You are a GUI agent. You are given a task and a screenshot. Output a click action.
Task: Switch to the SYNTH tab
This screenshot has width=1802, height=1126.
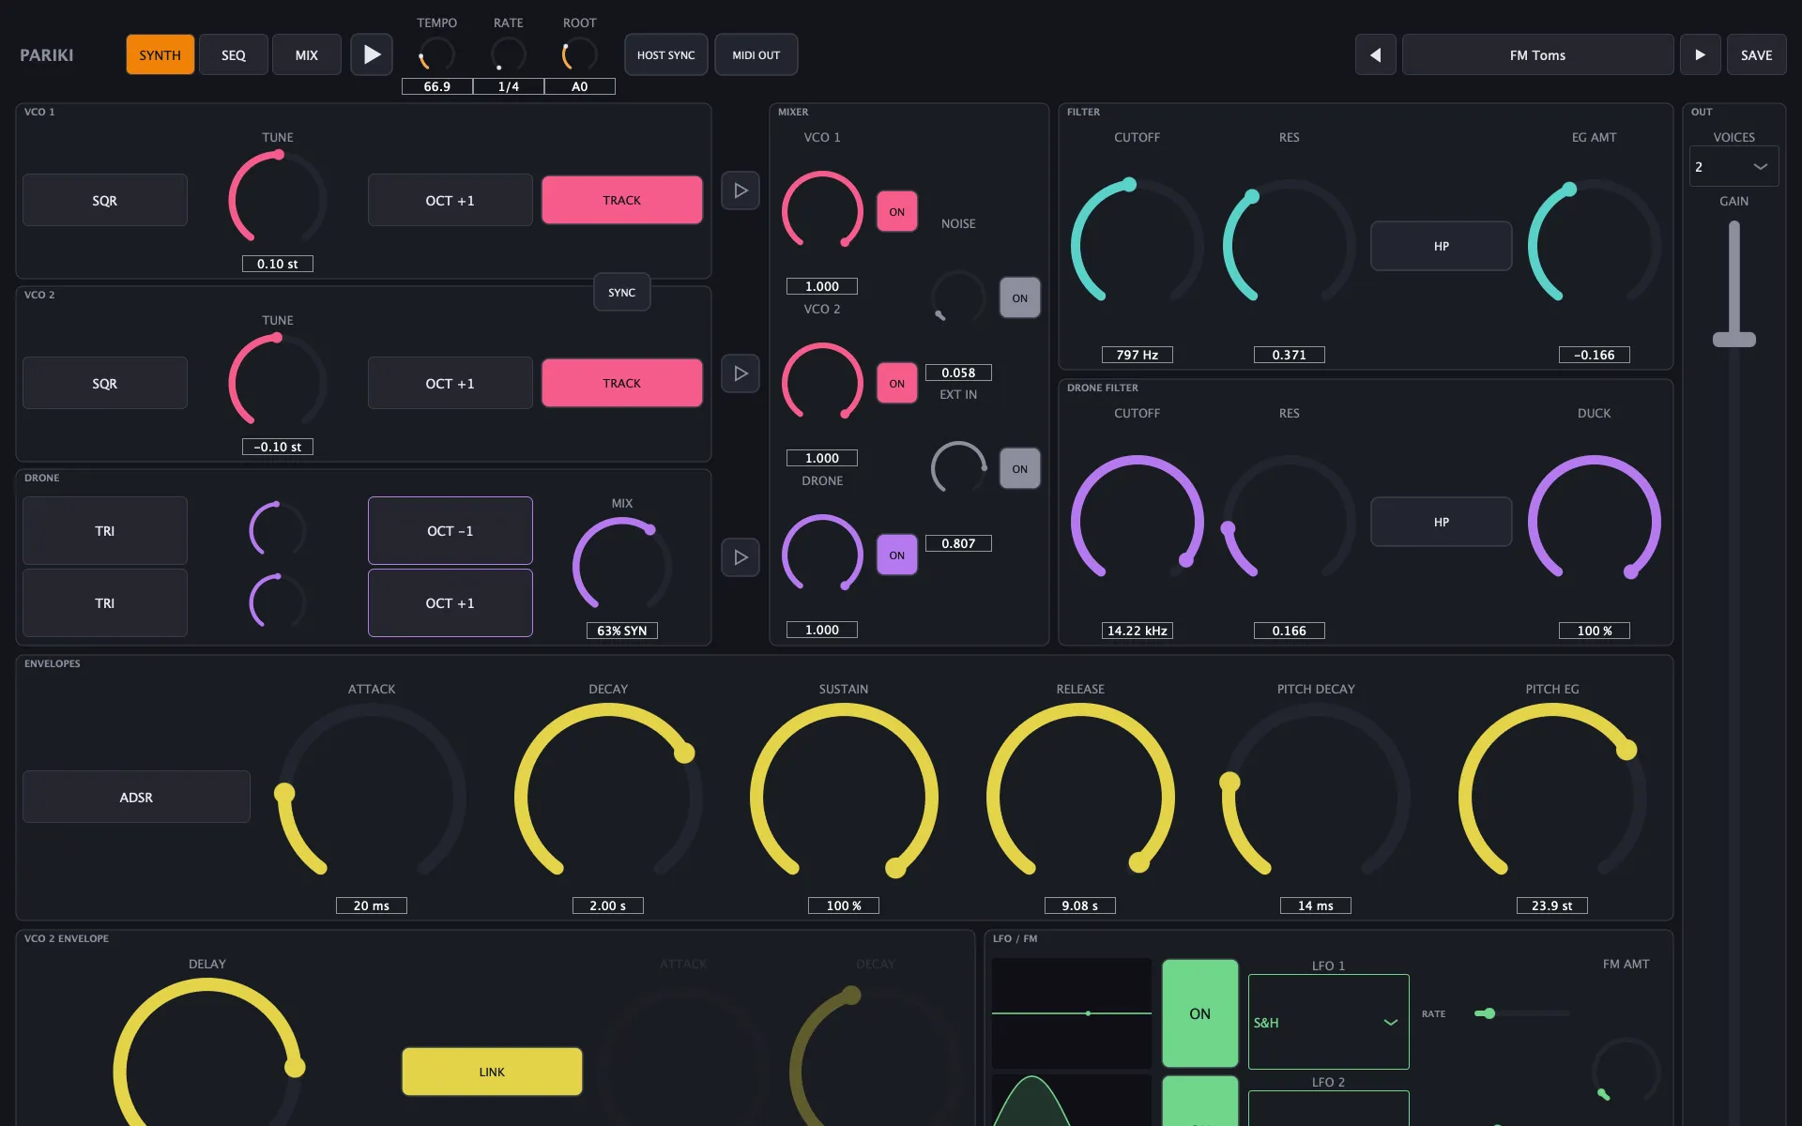coord(160,54)
